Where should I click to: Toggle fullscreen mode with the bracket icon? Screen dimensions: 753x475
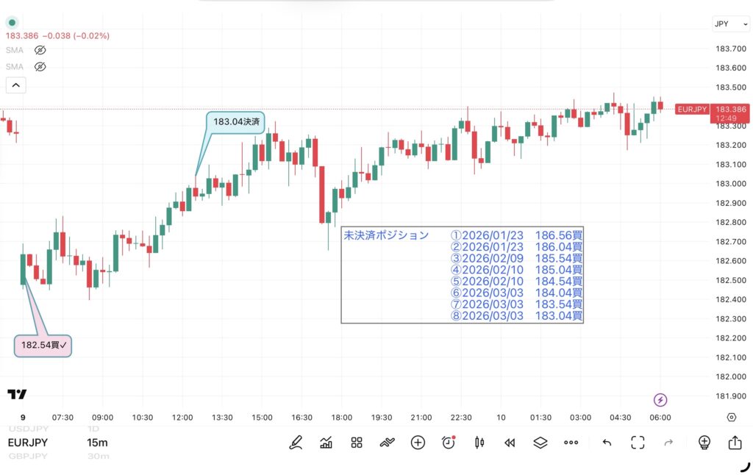pyautogui.click(x=638, y=442)
